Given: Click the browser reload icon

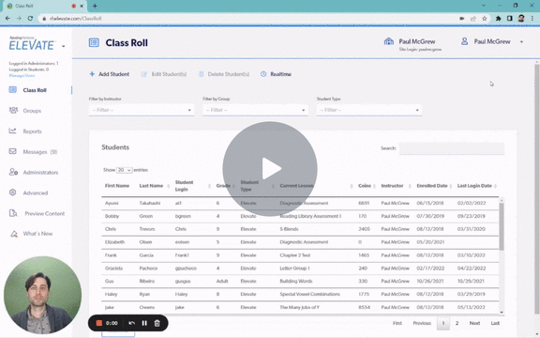Looking at the screenshot, I should [30, 18].
